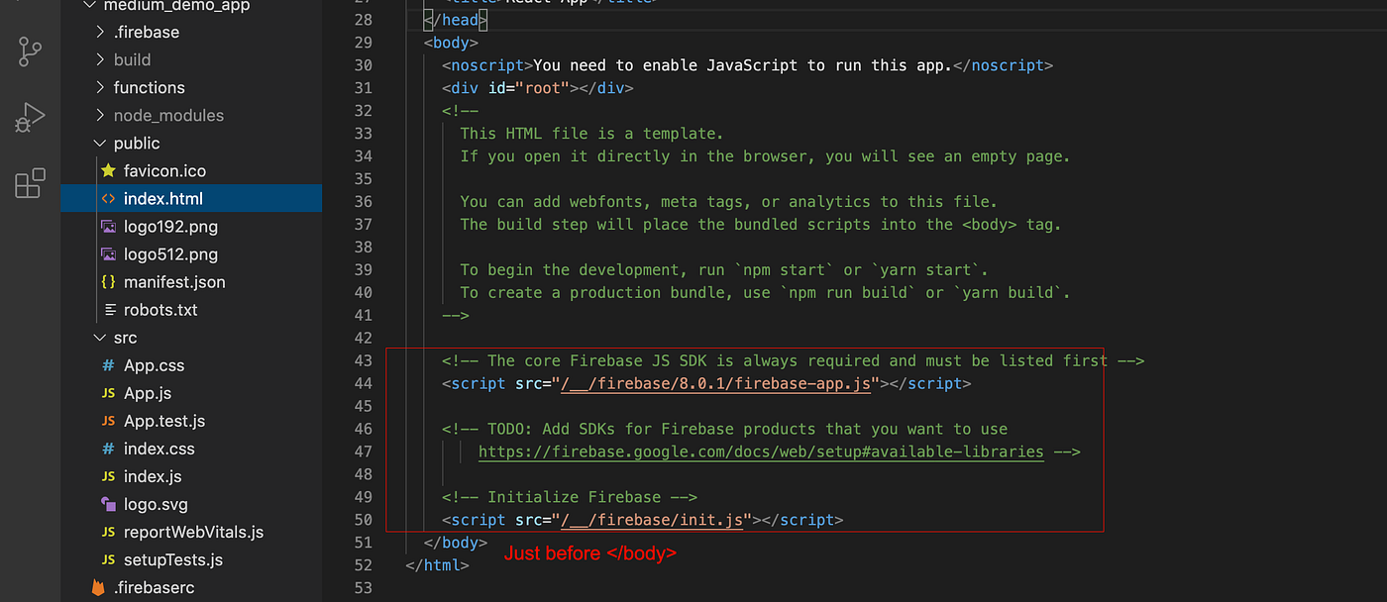The width and height of the screenshot is (1387, 602).
Task: Open logo512.png from the public folder
Action: [x=170, y=253]
